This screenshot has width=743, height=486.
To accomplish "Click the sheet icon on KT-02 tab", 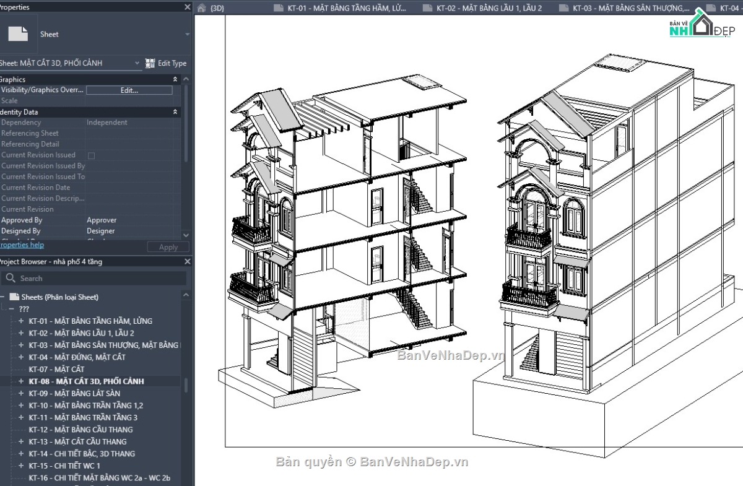I will click(x=427, y=8).
